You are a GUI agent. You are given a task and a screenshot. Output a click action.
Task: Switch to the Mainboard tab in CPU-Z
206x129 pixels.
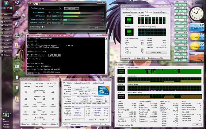pos(76,83)
